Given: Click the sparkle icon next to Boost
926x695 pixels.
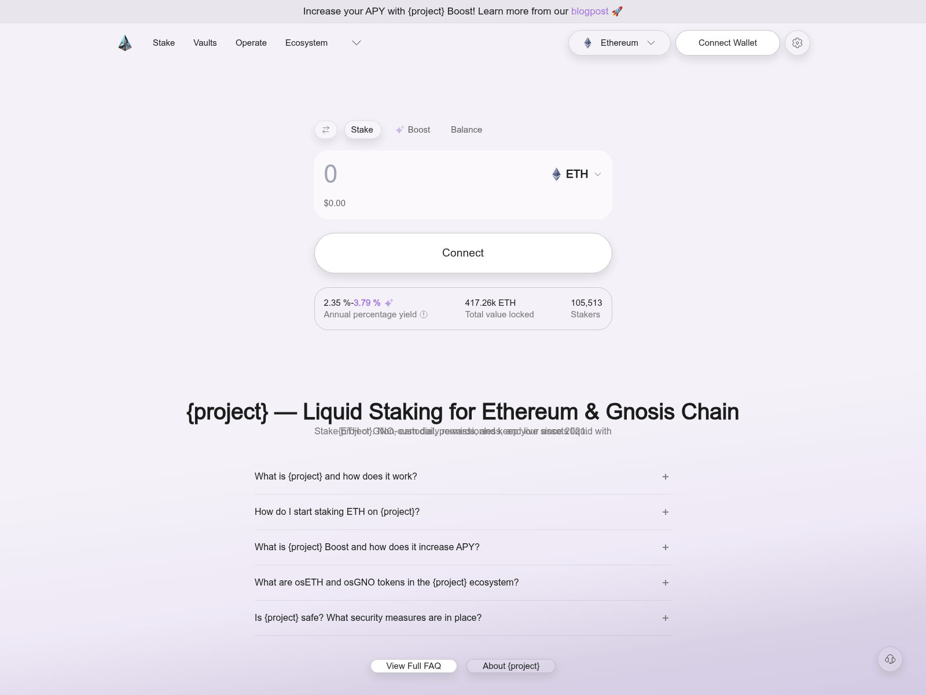Looking at the screenshot, I should point(399,130).
